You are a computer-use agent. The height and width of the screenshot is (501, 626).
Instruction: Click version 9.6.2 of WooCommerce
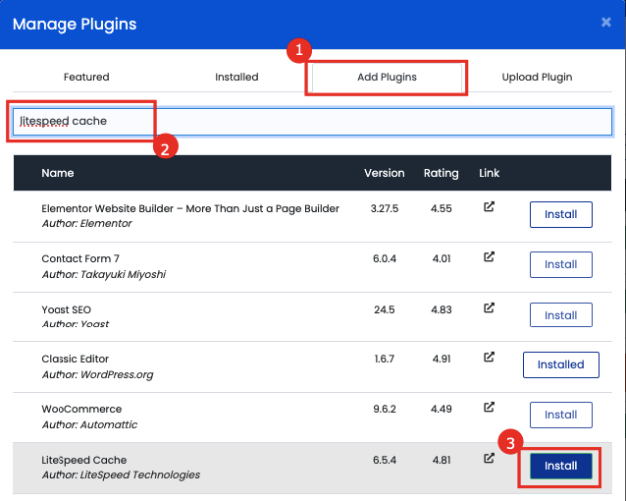click(385, 409)
